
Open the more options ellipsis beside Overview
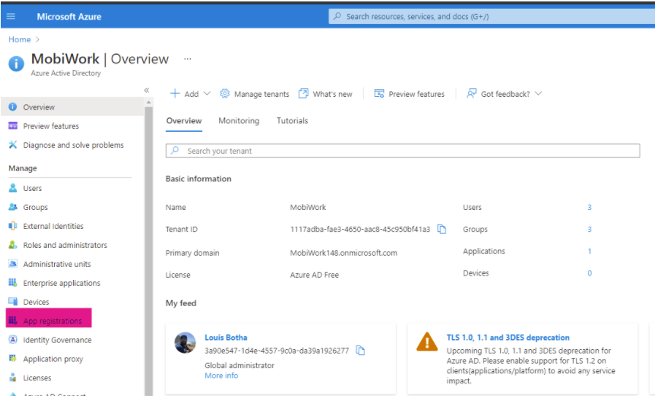coord(188,59)
